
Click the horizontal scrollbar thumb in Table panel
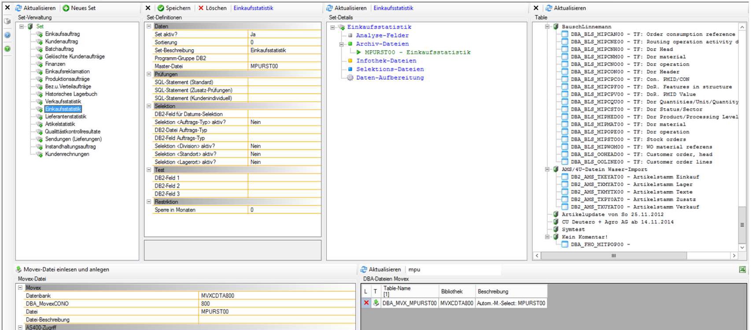613,256
